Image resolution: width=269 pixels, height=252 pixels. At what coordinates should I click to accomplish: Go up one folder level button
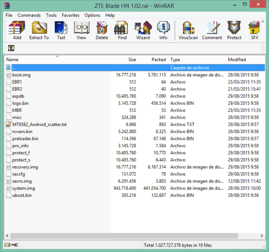point(11,48)
